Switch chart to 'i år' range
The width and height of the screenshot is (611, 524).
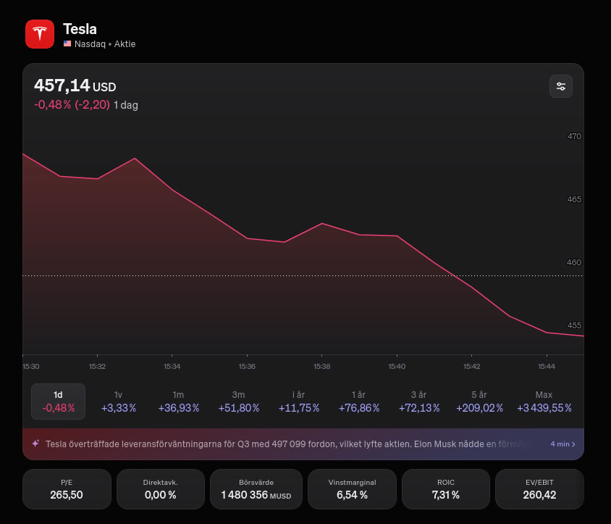point(299,402)
